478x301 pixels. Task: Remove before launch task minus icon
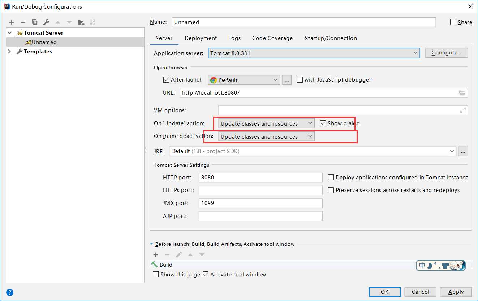[x=167, y=255]
